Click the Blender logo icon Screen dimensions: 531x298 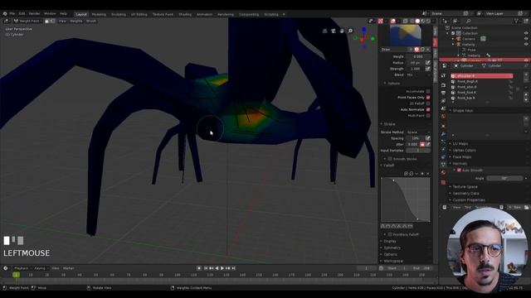tap(5, 14)
